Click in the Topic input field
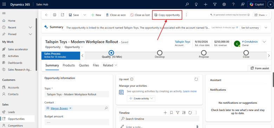The image size is (274, 128). point(77,94)
